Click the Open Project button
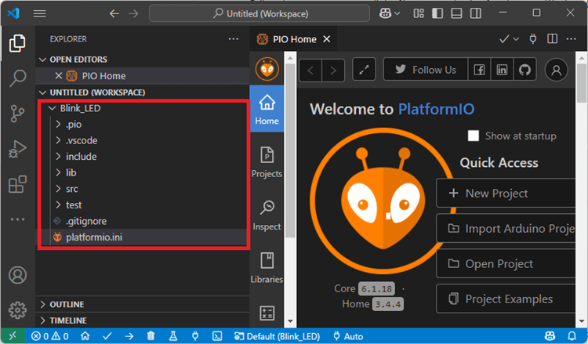The height and width of the screenshot is (344, 588). pyautogui.click(x=506, y=264)
